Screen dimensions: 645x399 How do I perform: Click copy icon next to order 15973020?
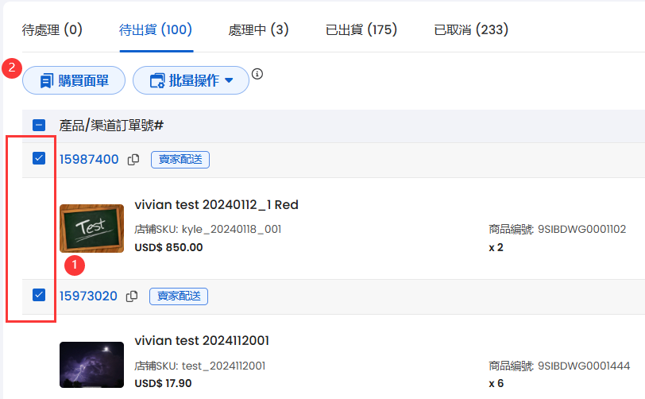[x=132, y=296]
